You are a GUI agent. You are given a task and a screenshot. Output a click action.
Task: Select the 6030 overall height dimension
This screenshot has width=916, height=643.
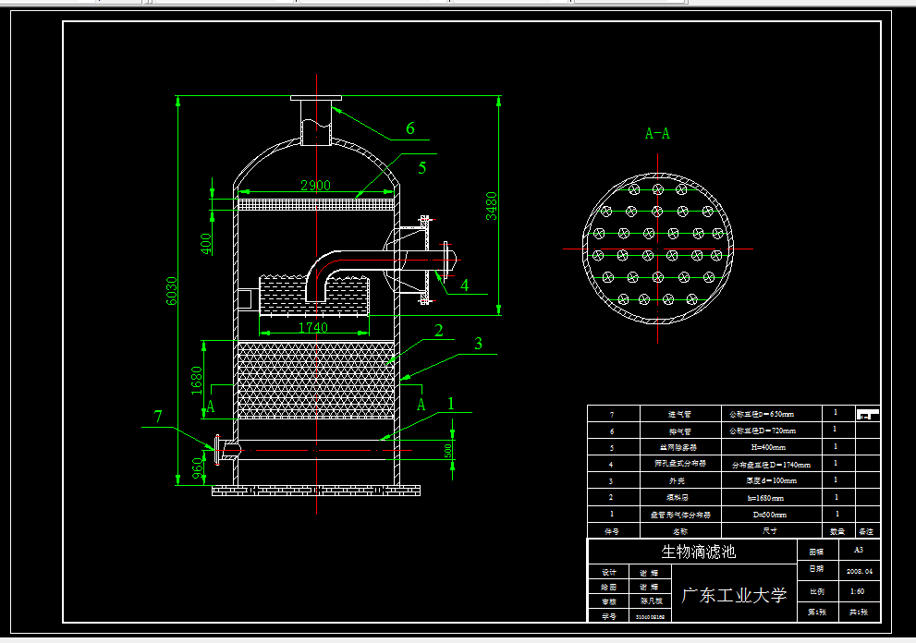tap(171, 290)
